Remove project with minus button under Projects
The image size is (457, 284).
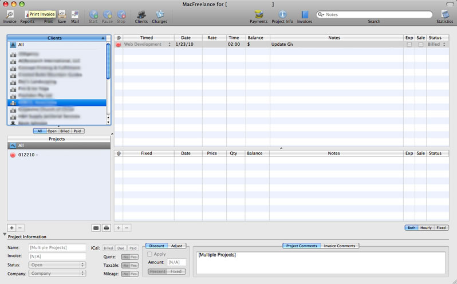tap(20, 228)
